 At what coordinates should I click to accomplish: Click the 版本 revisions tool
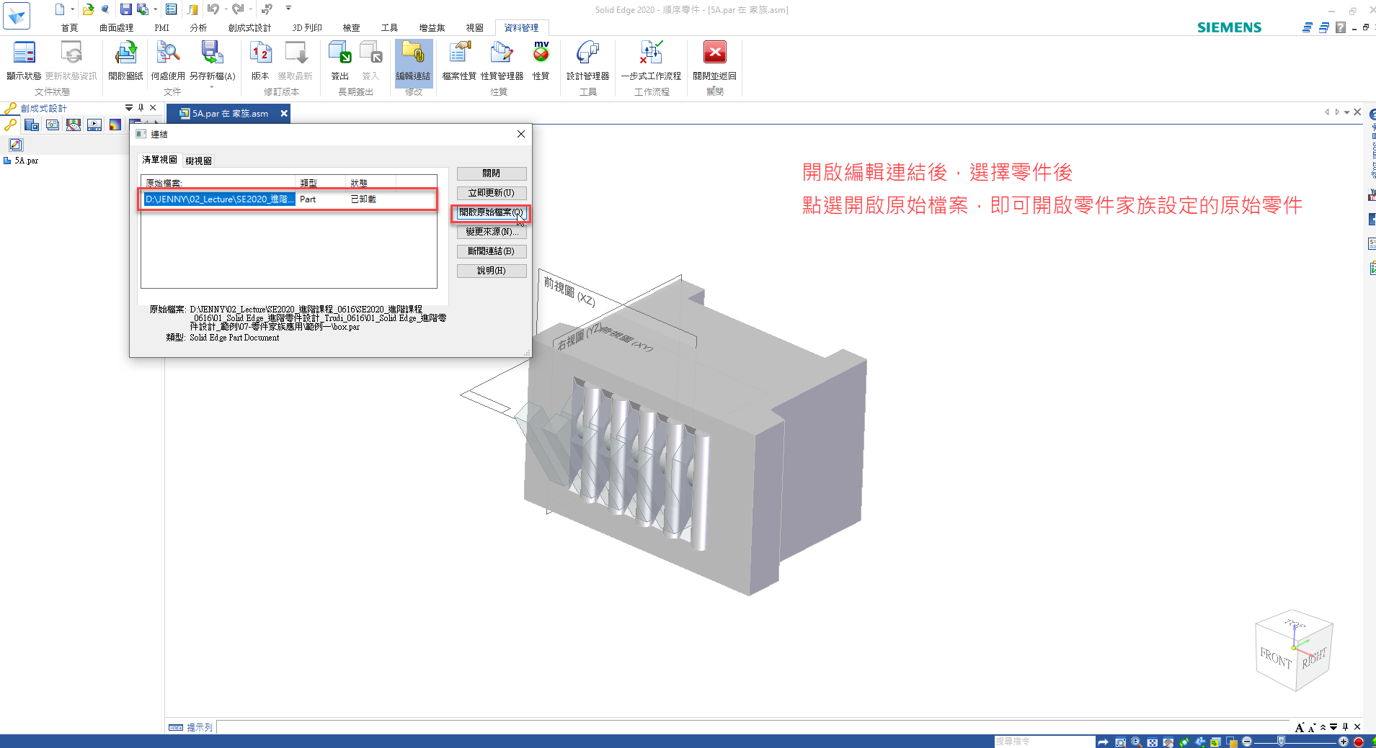260,60
